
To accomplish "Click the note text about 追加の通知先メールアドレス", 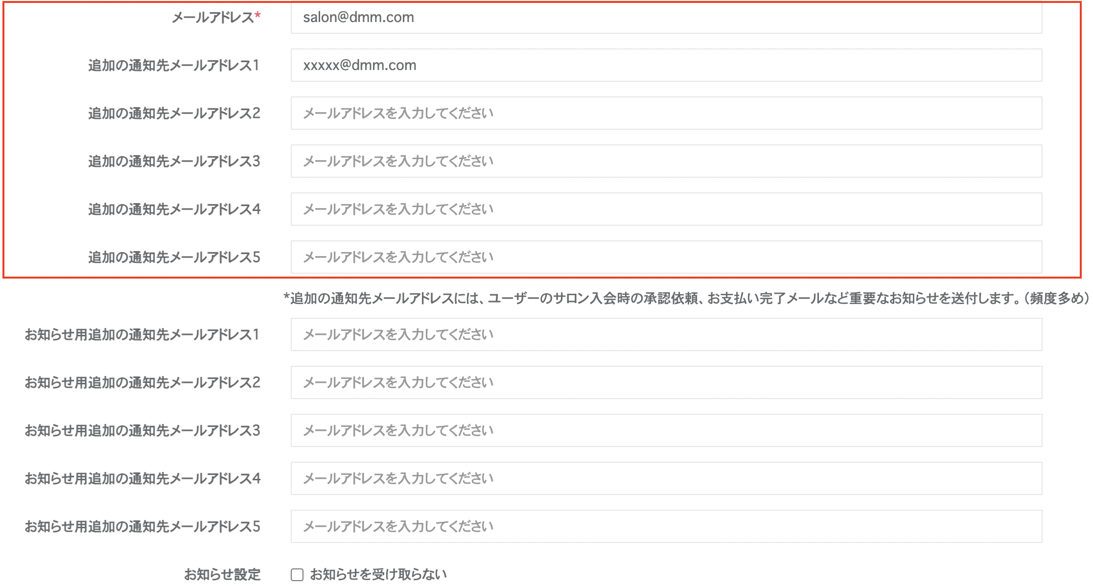I will click(685, 298).
